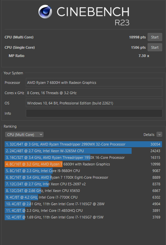166x245 pixels.
Task: Start the CPU Multi Core benchmark
Action: click(155, 37)
